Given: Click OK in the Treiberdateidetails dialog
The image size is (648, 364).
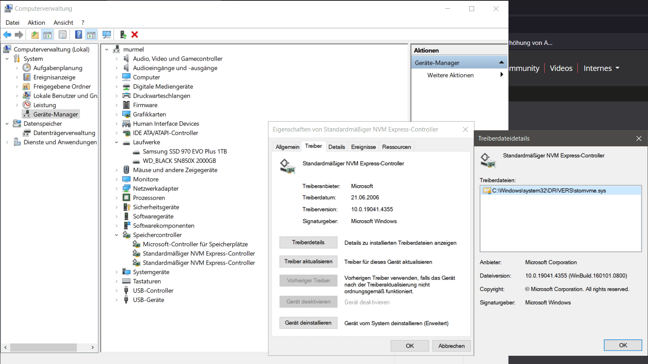Looking at the screenshot, I should tap(623, 345).
